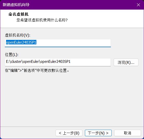Go back with 上一步(B) button
This screenshot has width=144, height=139.
pos(69,133)
